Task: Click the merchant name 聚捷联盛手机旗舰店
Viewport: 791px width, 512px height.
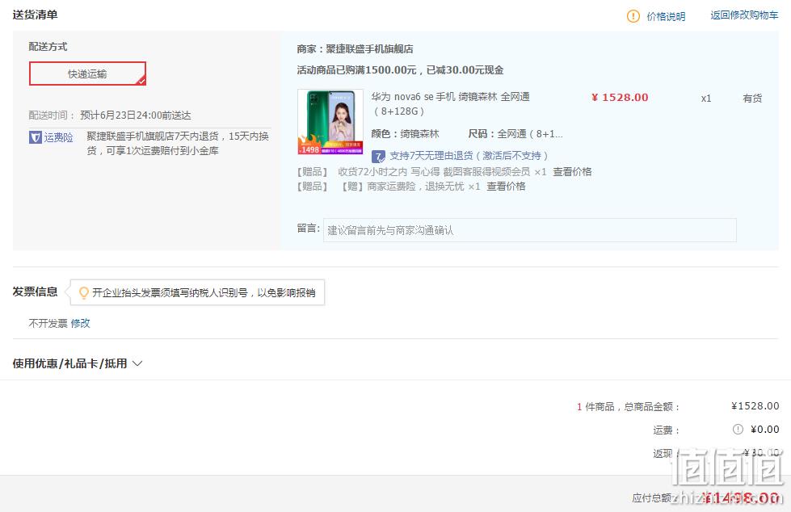Action: pos(370,49)
